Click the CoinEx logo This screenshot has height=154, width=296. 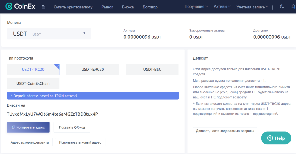pos(21,6)
